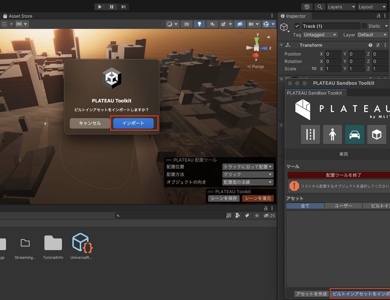Toggle the Gizmos sphere icon
Image resolution: width=390 pixels, height=300 pixels.
point(266,24)
